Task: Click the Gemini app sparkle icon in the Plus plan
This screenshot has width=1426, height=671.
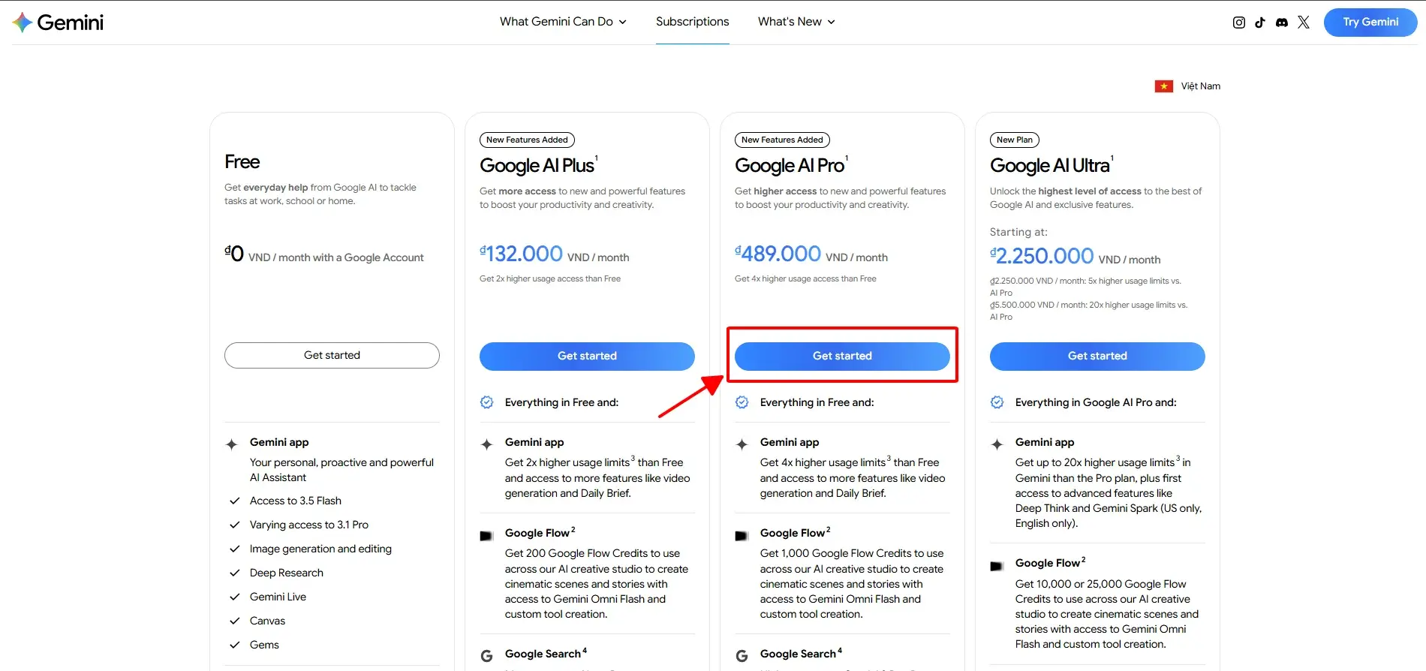Action: click(x=487, y=444)
